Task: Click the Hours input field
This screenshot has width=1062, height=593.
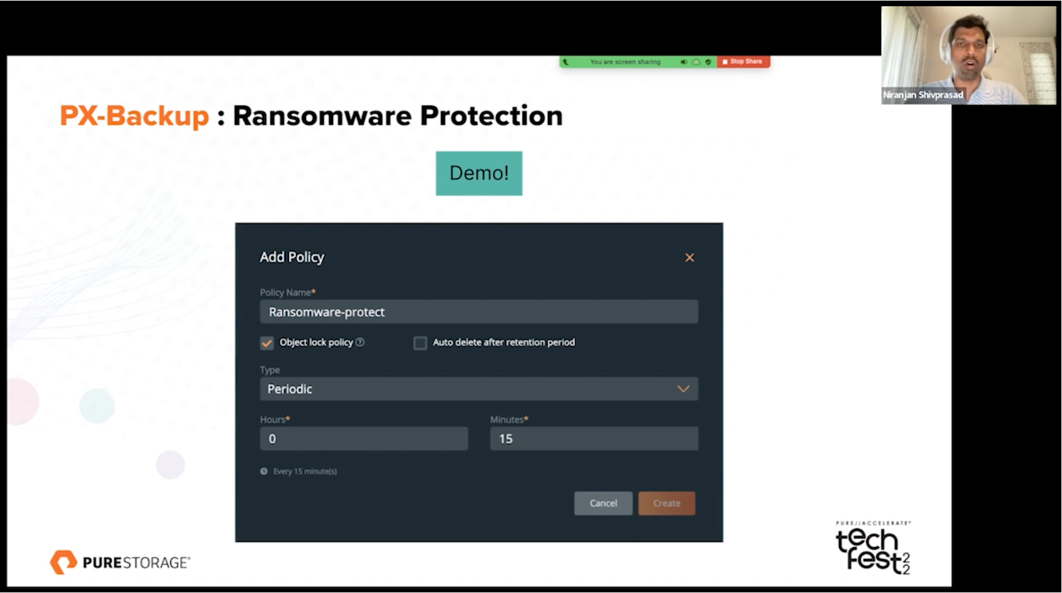Action: tap(364, 438)
